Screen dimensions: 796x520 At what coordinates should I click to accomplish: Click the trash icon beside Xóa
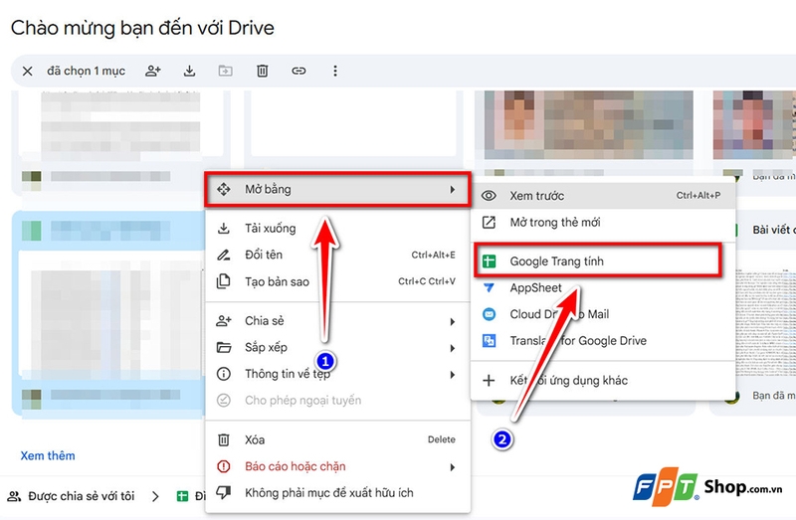point(223,439)
